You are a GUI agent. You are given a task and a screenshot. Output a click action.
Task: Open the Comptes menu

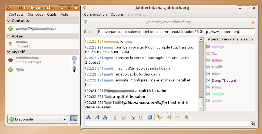tap(35, 15)
